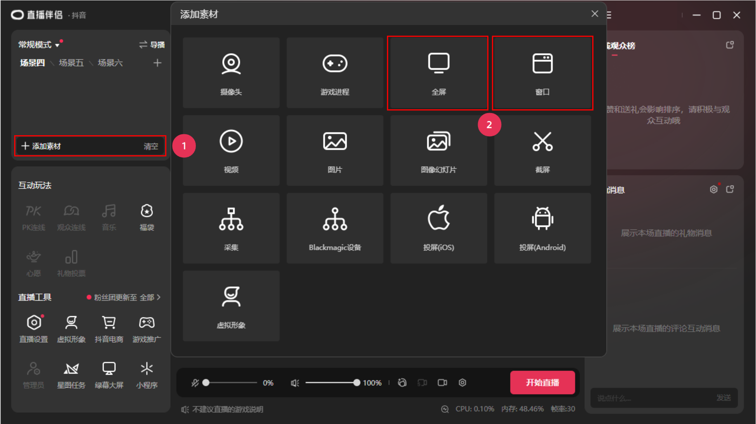756x424 pixels.
Task: Open the 常规模式 mode dropdown
Action: 39,45
